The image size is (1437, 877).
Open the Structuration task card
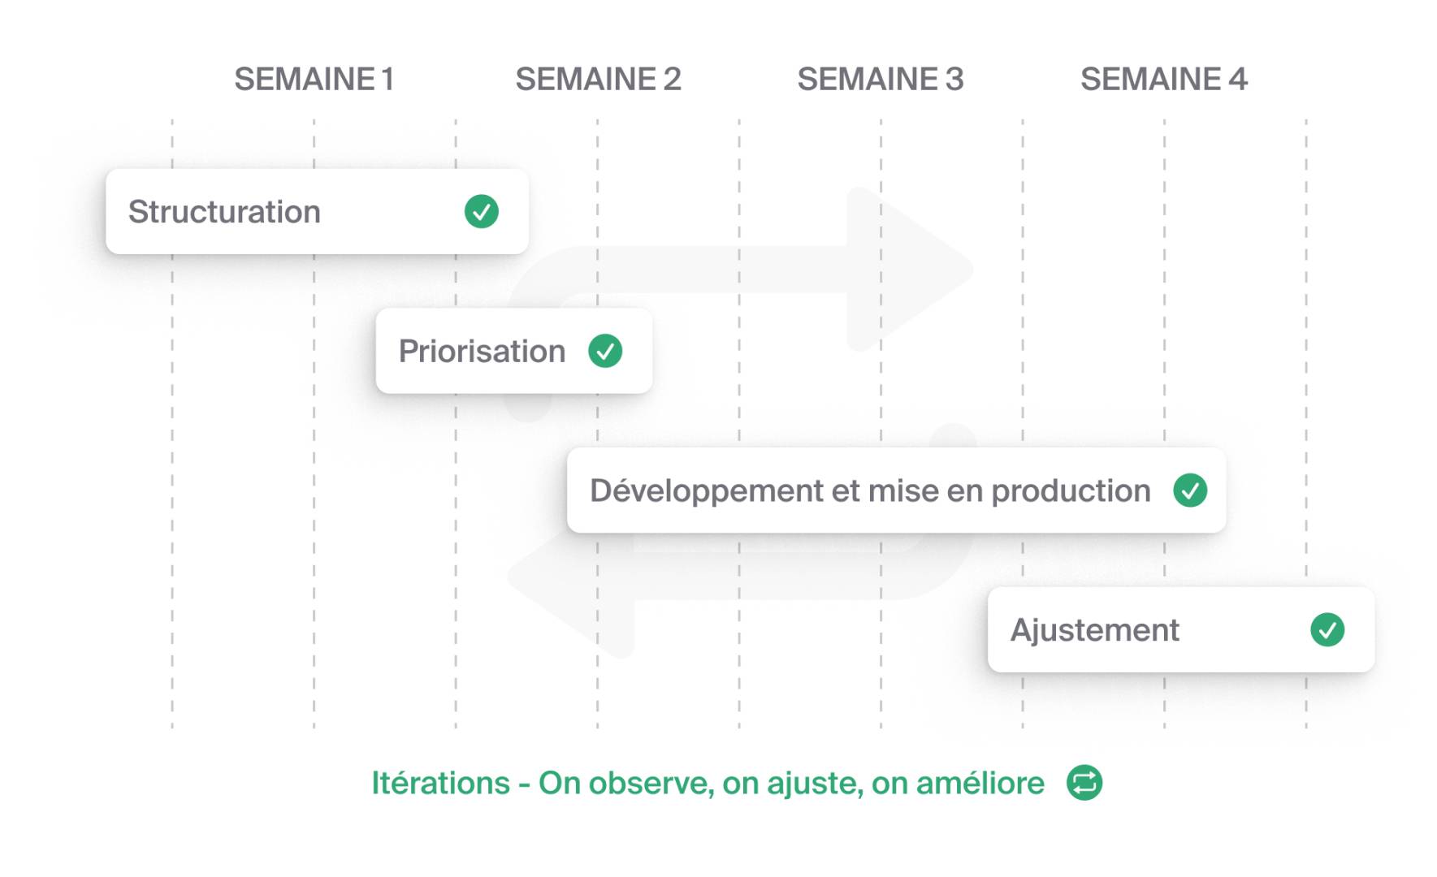[317, 211]
